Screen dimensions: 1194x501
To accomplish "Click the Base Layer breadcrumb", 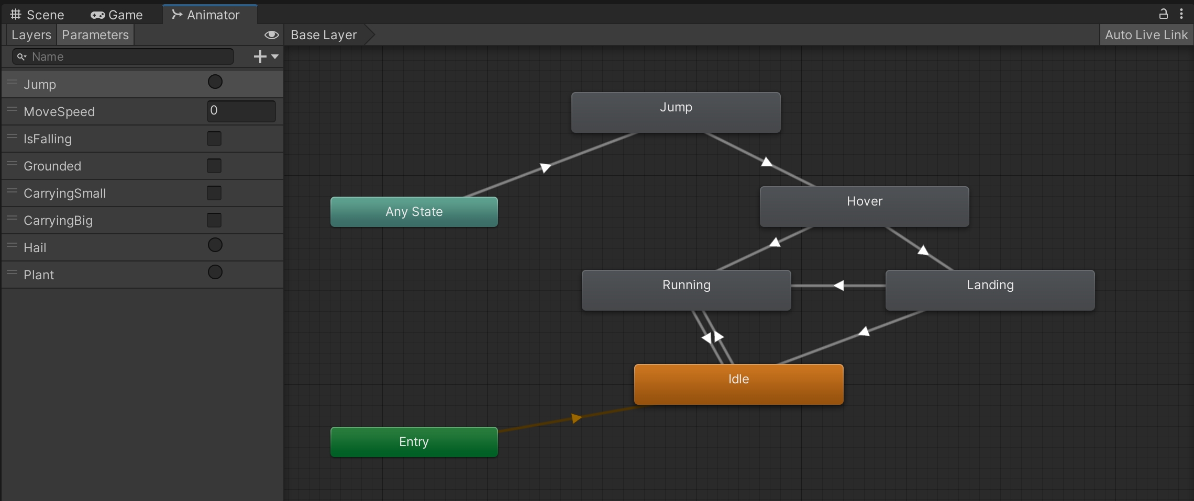I will pyautogui.click(x=324, y=35).
